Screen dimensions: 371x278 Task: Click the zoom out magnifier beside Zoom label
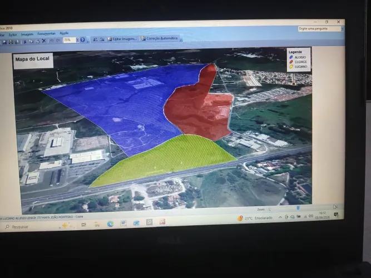[269, 210]
